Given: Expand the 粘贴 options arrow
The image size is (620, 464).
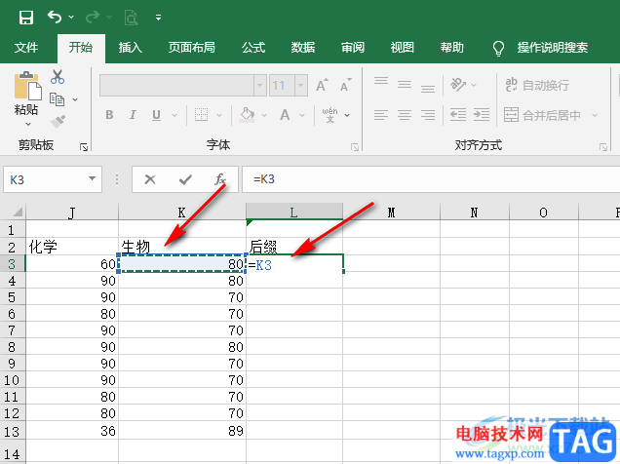Looking at the screenshot, I should 27,124.
